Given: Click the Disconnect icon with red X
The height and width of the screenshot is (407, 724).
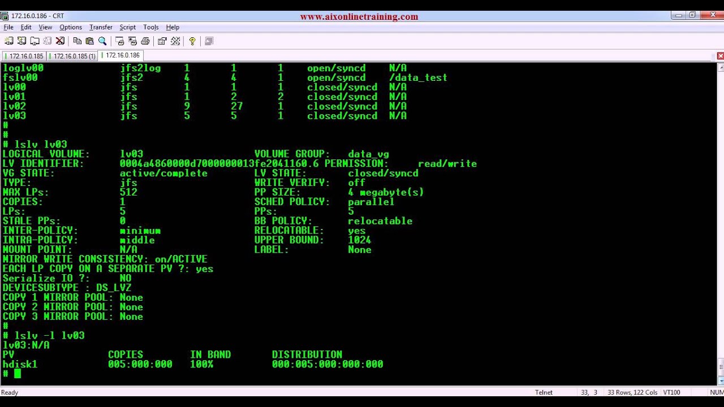Looking at the screenshot, I should [x=60, y=41].
